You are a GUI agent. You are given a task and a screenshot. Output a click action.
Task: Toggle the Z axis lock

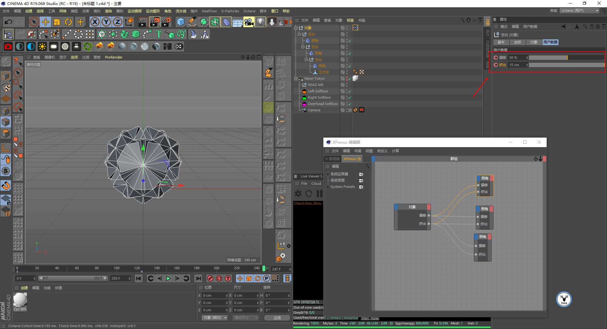click(118, 22)
